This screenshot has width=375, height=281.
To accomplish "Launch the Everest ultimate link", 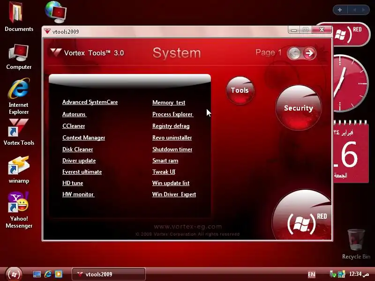I will (x=82, y=172).
